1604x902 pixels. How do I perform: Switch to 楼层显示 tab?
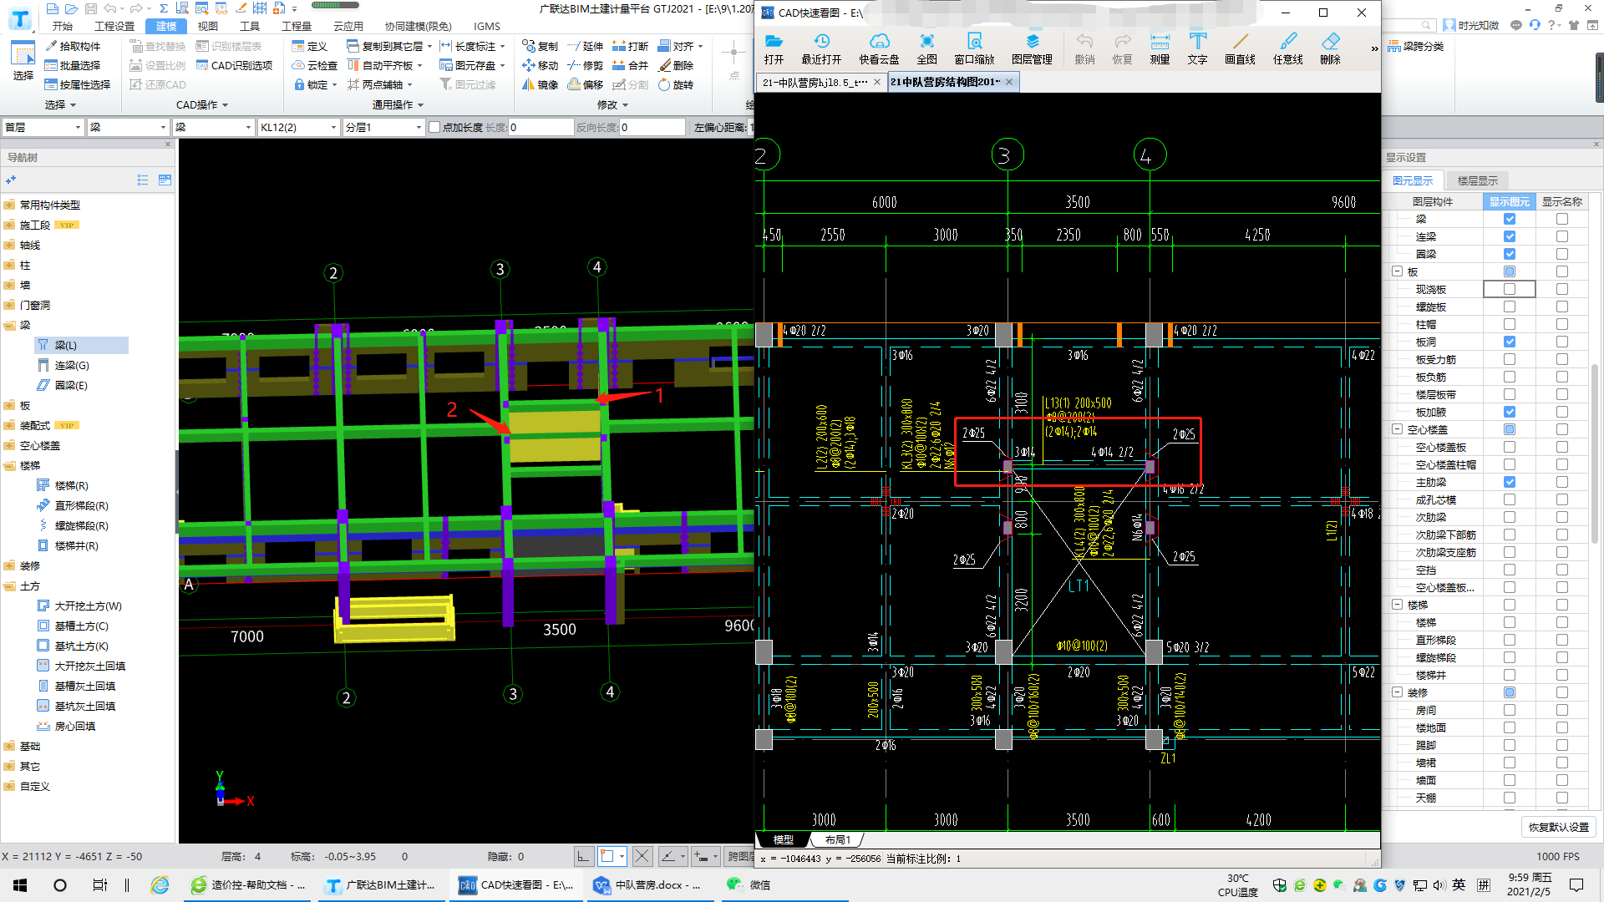pos(1478,180)
